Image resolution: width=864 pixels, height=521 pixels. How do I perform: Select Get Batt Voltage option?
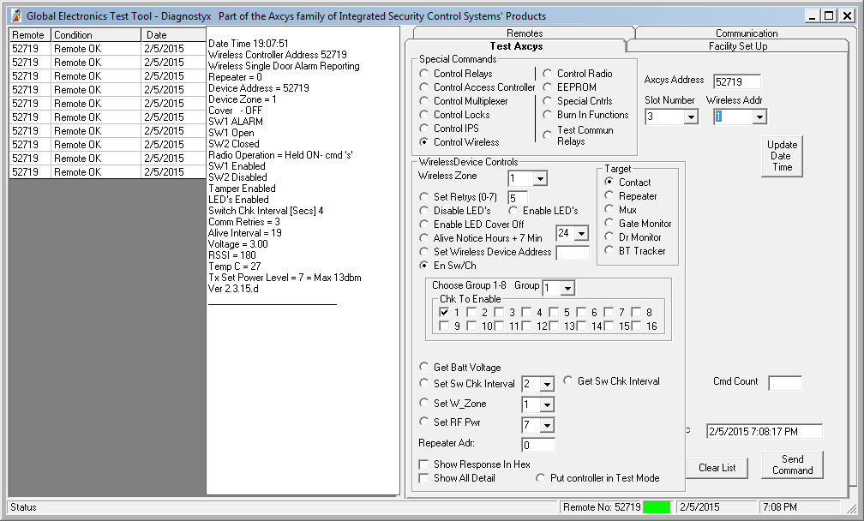coord(423,367)
